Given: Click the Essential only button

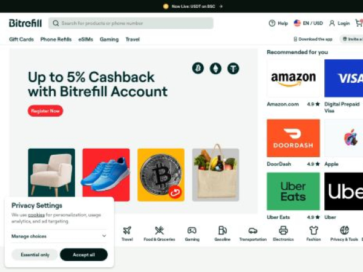Looking at the screenshot, I should tap(35, 254).
